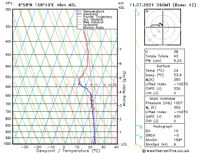Click the LCL label on the right axis
The width and height of the screenshot is (199, 153).
coord(125,144)
